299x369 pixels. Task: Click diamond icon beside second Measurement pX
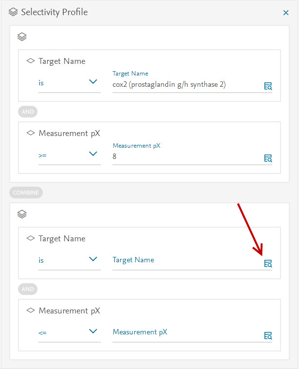click(31, 311)
